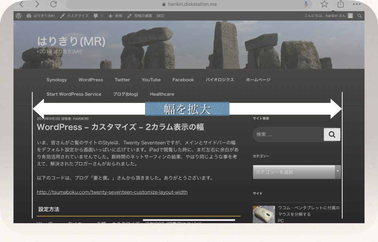
Task: Open the はりきり(Mr) dashboard item
Action: 41,16
